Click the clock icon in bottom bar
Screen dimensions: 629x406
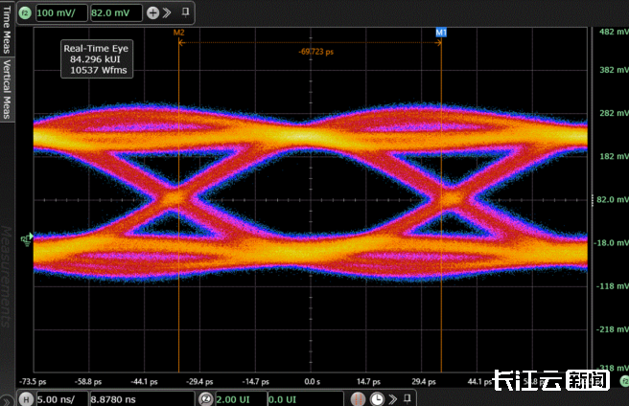click(x=377, y=397)
